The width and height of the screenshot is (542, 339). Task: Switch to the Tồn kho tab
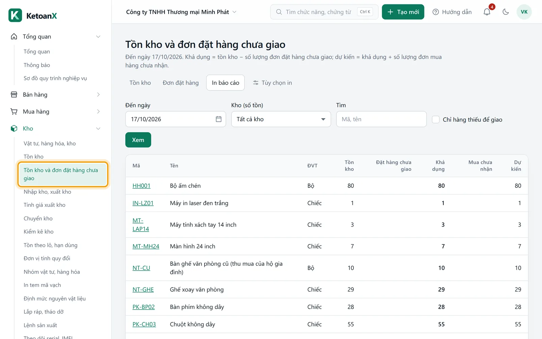[x=140, y=83]
